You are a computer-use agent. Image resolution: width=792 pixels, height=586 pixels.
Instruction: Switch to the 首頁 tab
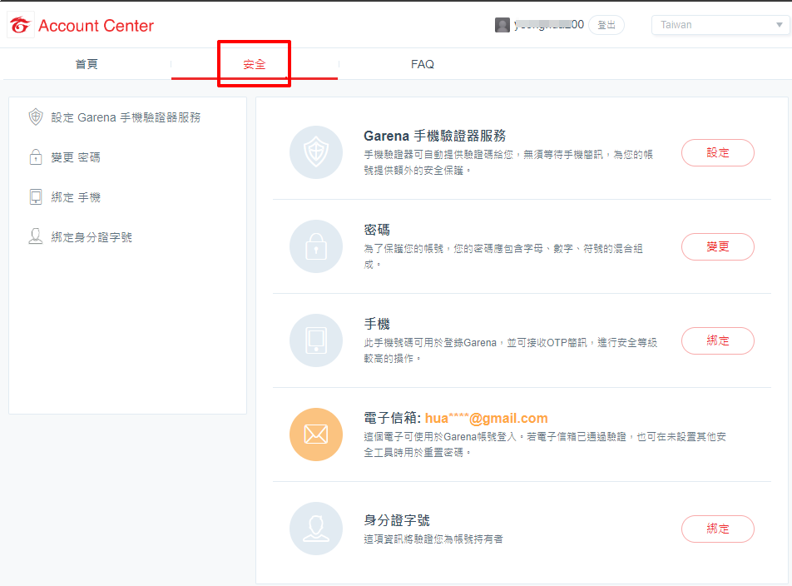[87, 64]
